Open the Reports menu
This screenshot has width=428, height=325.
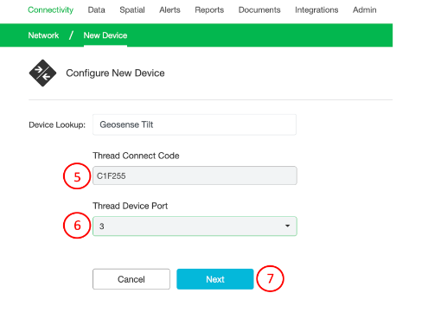click(209, 10)
